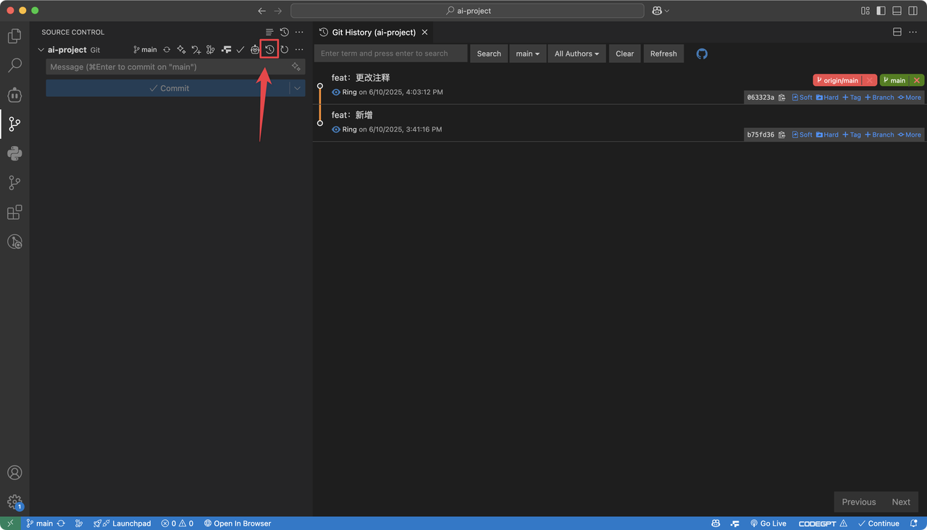Click sparkle AI icon in ai-project toolbar row
Screen dimensions: 927x530
[x=181, y=50]
